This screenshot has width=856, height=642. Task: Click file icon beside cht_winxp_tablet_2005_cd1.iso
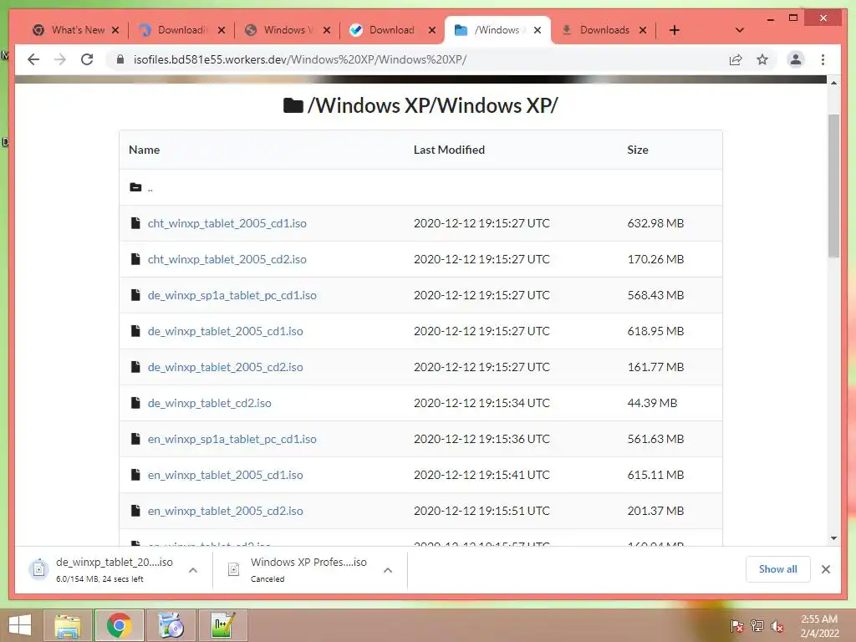135,222
